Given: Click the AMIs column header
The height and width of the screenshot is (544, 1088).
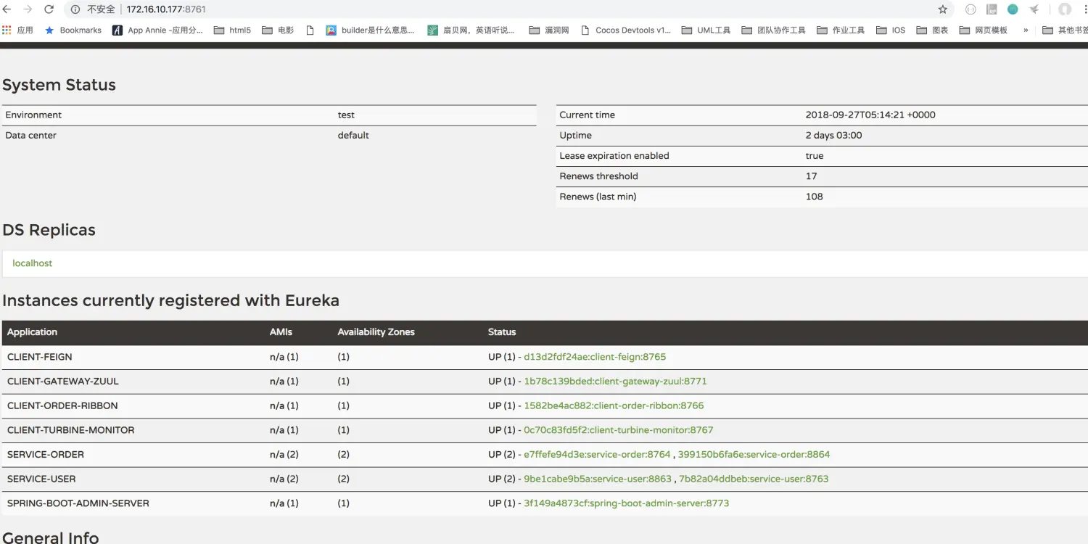Looking at the screenshot, I should pos(281,332).
